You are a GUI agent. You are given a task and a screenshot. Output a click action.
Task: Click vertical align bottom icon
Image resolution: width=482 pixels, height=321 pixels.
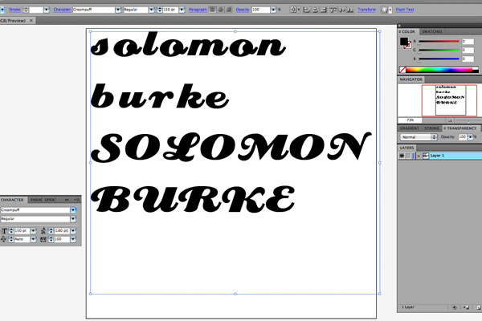tap(349, 10)
